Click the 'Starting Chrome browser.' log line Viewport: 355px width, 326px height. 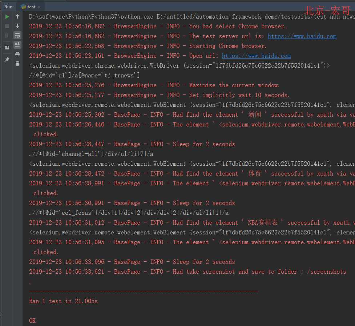(x=148, y=46)
